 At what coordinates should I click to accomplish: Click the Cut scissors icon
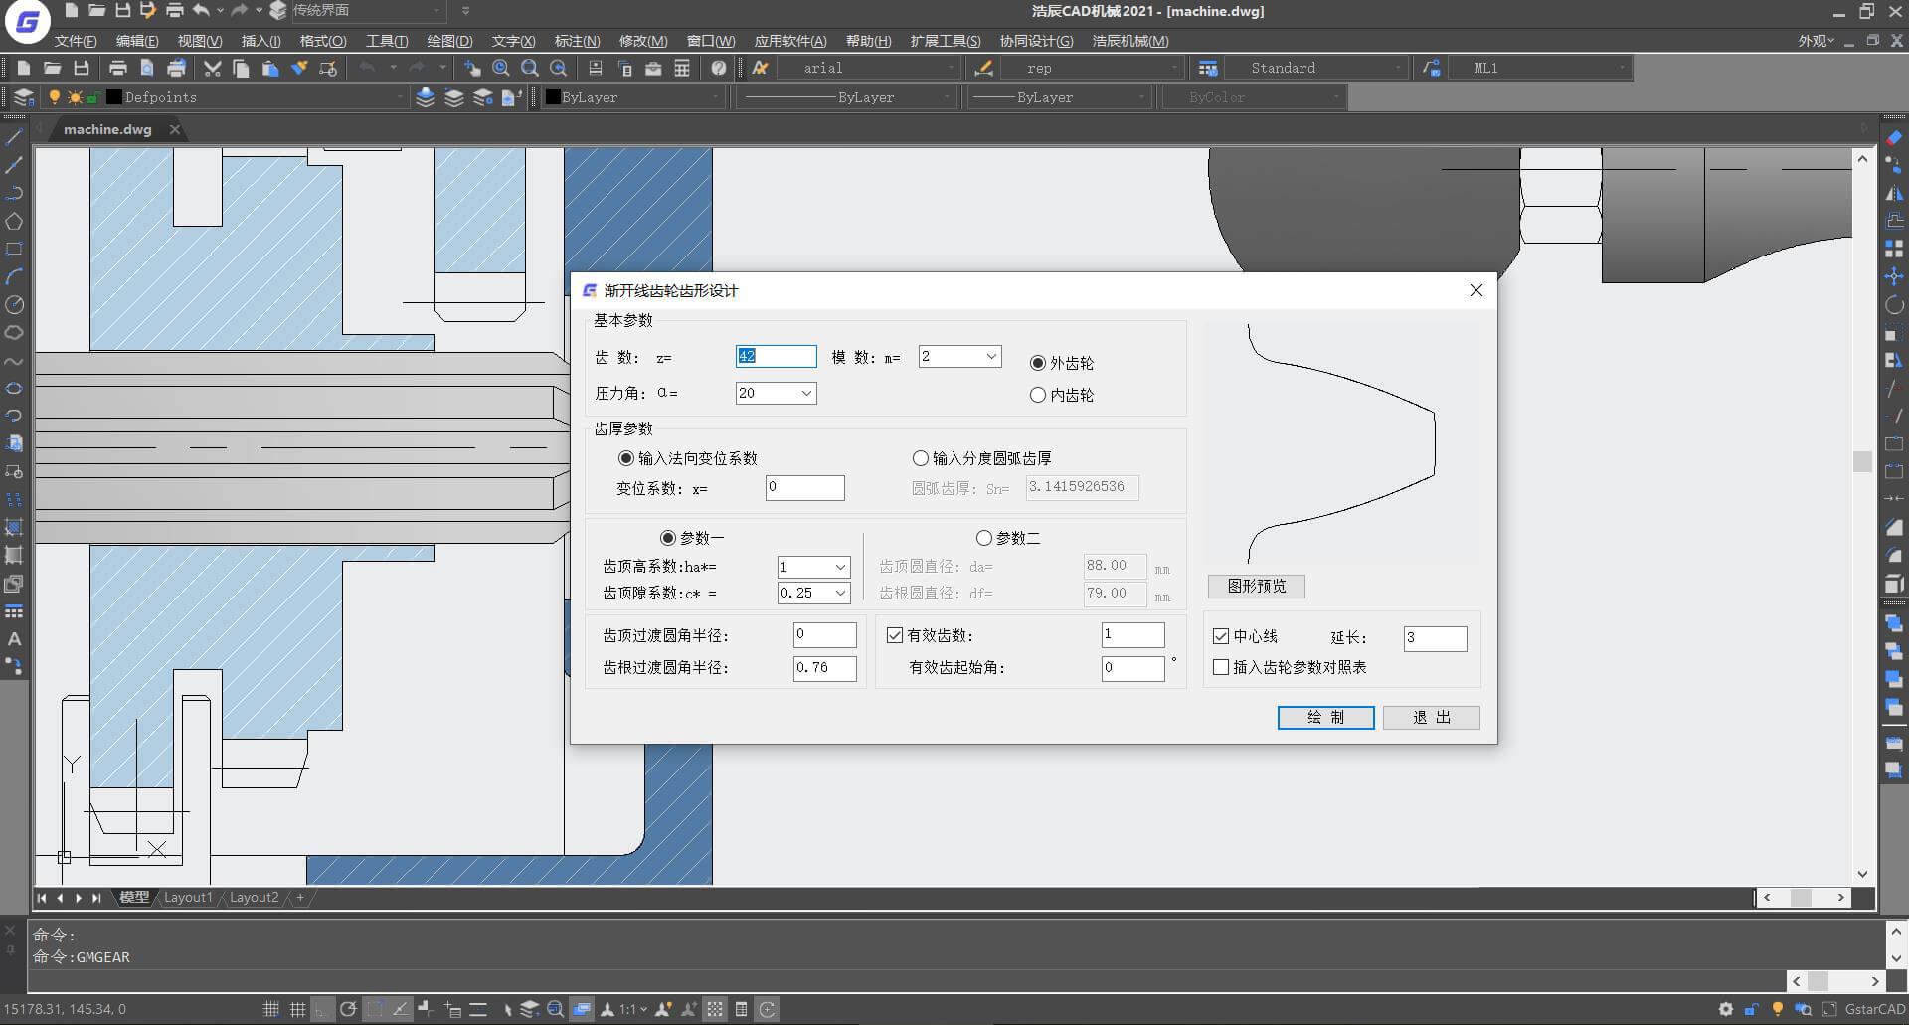coord(212,68)
